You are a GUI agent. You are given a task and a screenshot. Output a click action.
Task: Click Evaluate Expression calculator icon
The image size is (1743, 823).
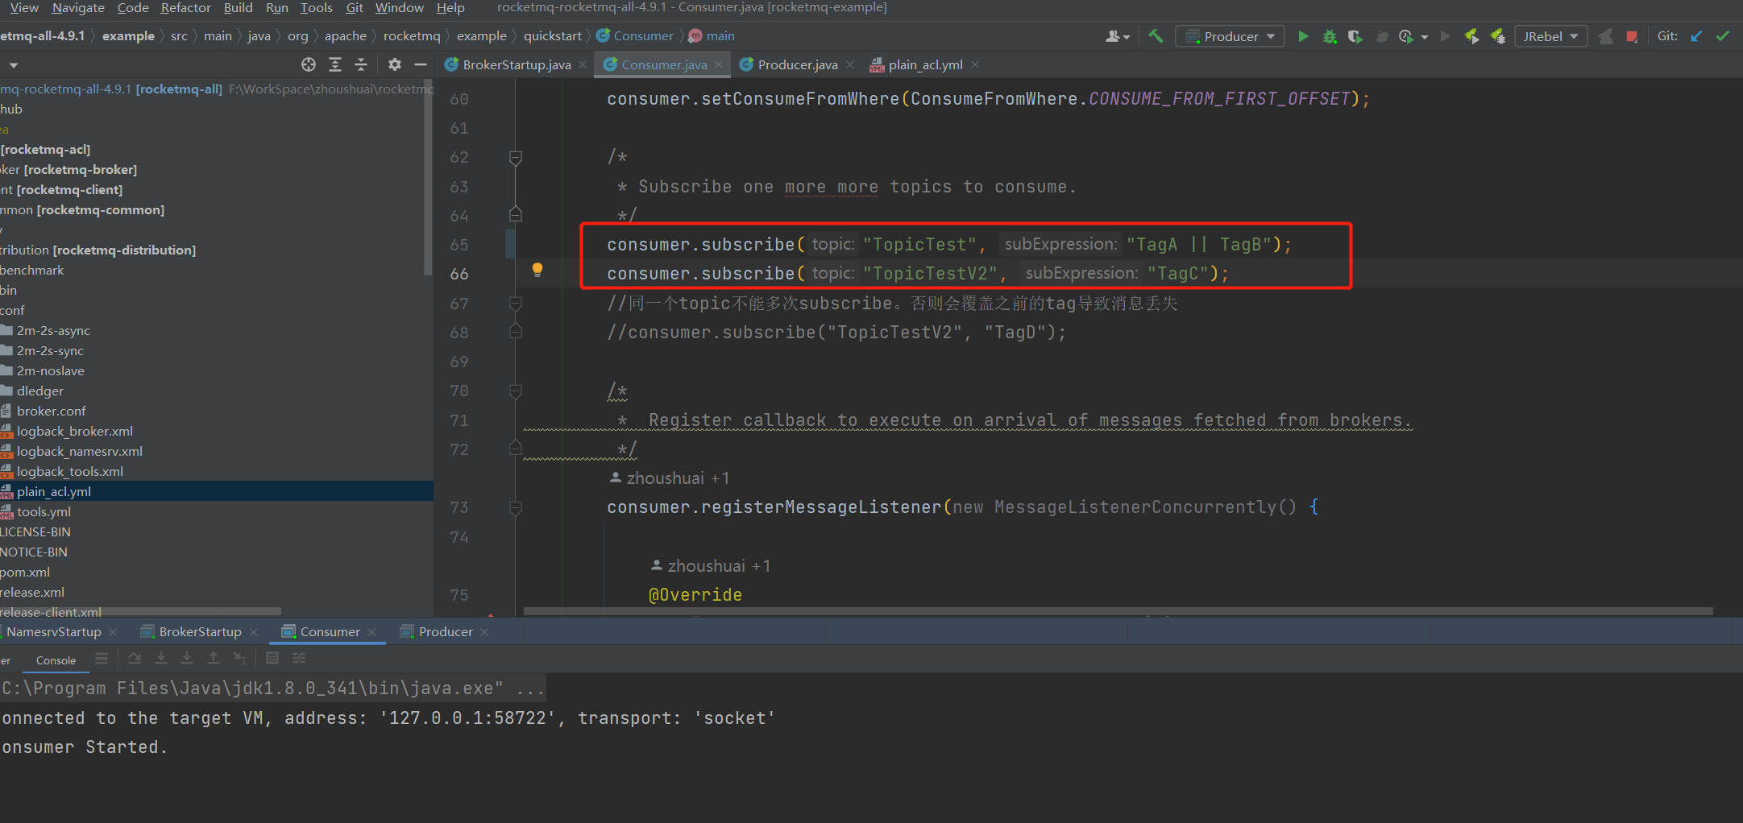[x=272, y=659]
